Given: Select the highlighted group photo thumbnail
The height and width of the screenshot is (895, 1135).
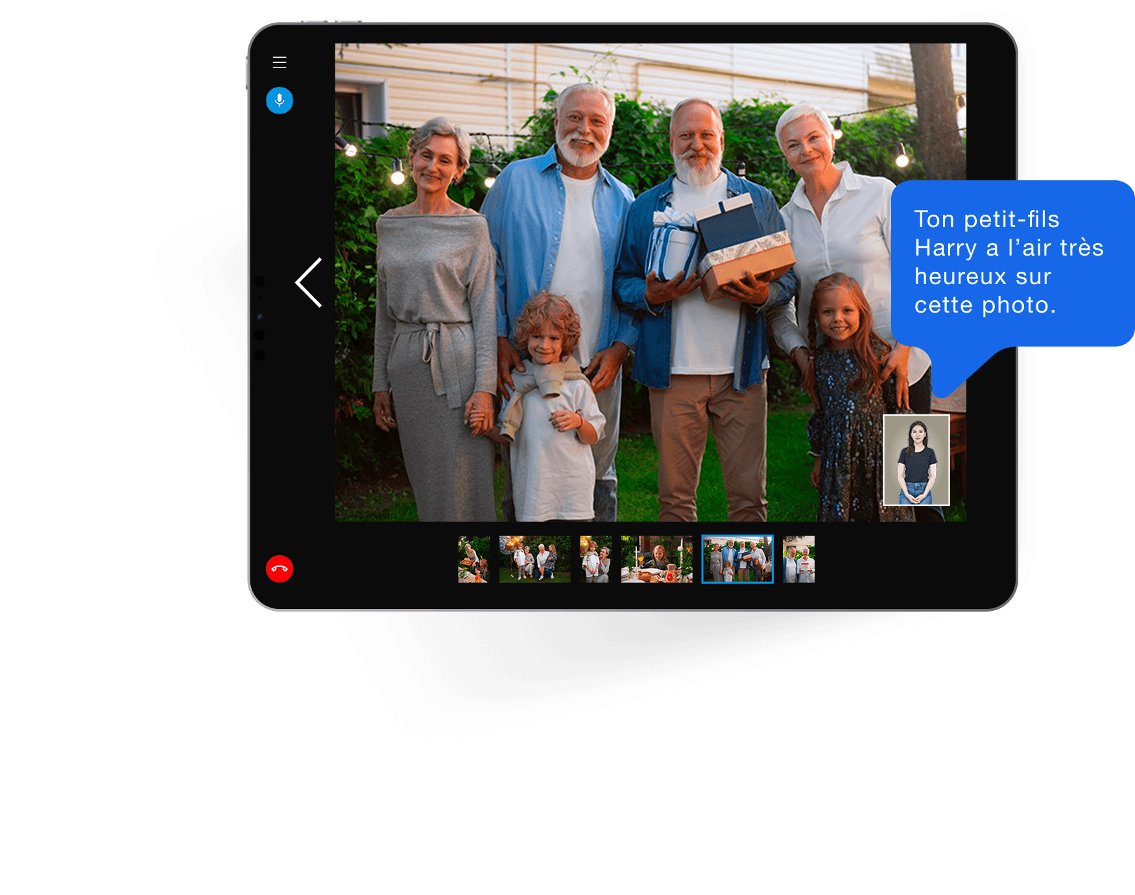Looking at the screenshot, I should point(737,559).
